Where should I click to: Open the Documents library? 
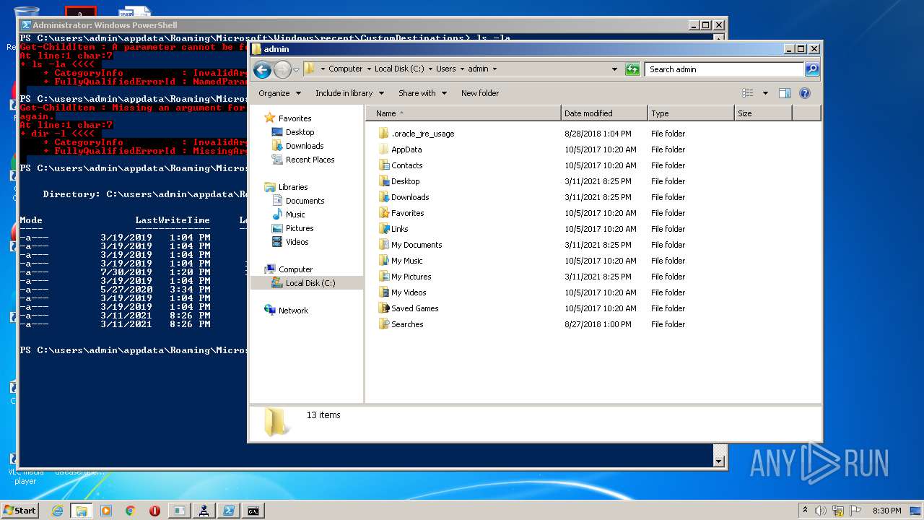tap(305, 201)
